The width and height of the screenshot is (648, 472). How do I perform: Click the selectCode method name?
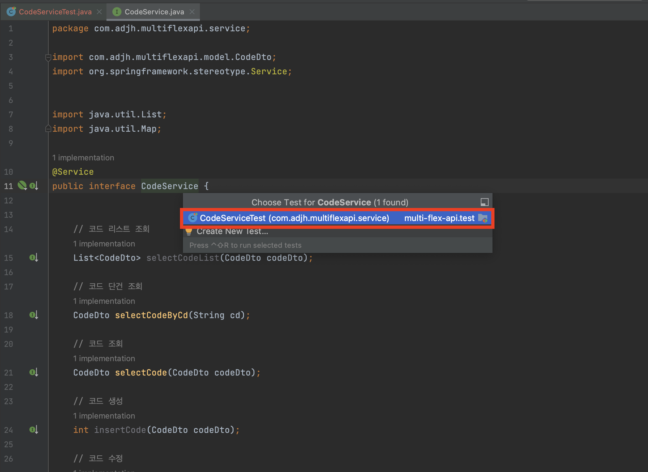141,373
